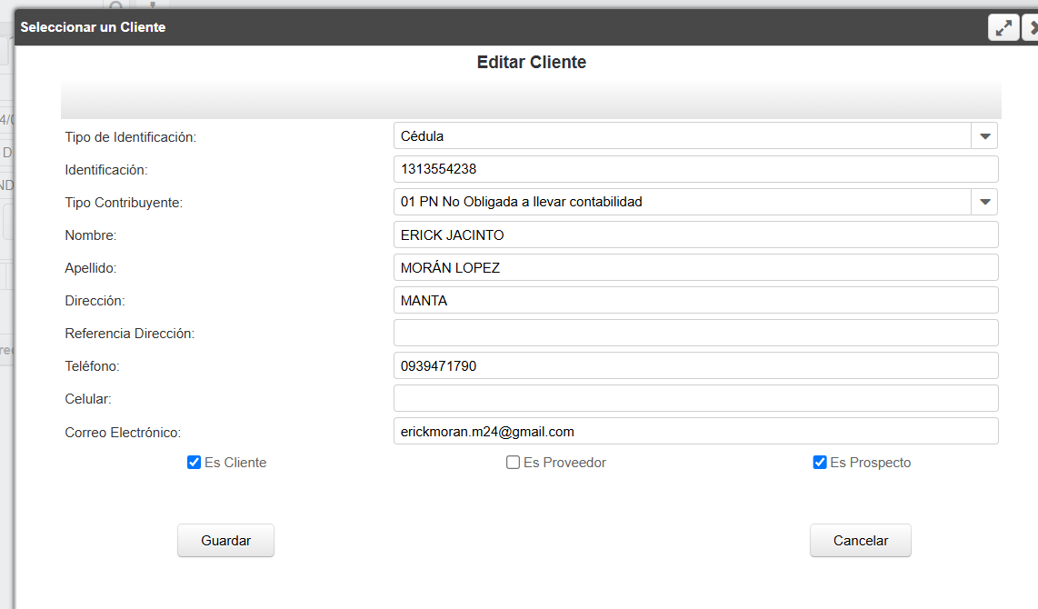Close the Seleccionar un Cliente dialog
The width and height of the screenshot is (1038, 609).
tap(1031, 28)
